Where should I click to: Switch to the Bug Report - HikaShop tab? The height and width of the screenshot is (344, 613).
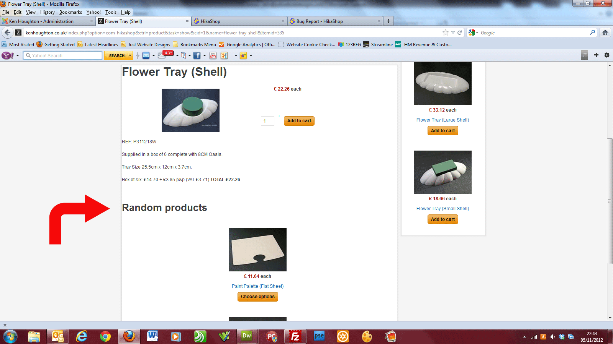320,21
